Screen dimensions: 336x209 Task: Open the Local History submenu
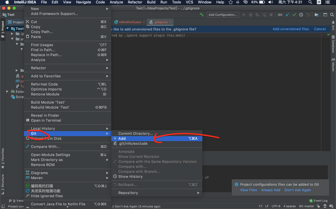click(67, 128)
